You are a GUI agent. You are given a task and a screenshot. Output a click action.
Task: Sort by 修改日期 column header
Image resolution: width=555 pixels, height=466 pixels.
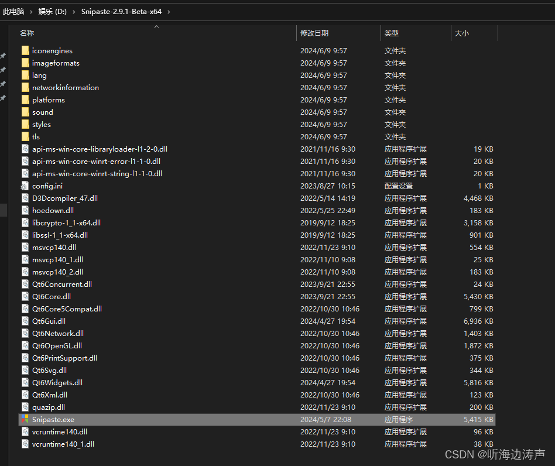314,33
